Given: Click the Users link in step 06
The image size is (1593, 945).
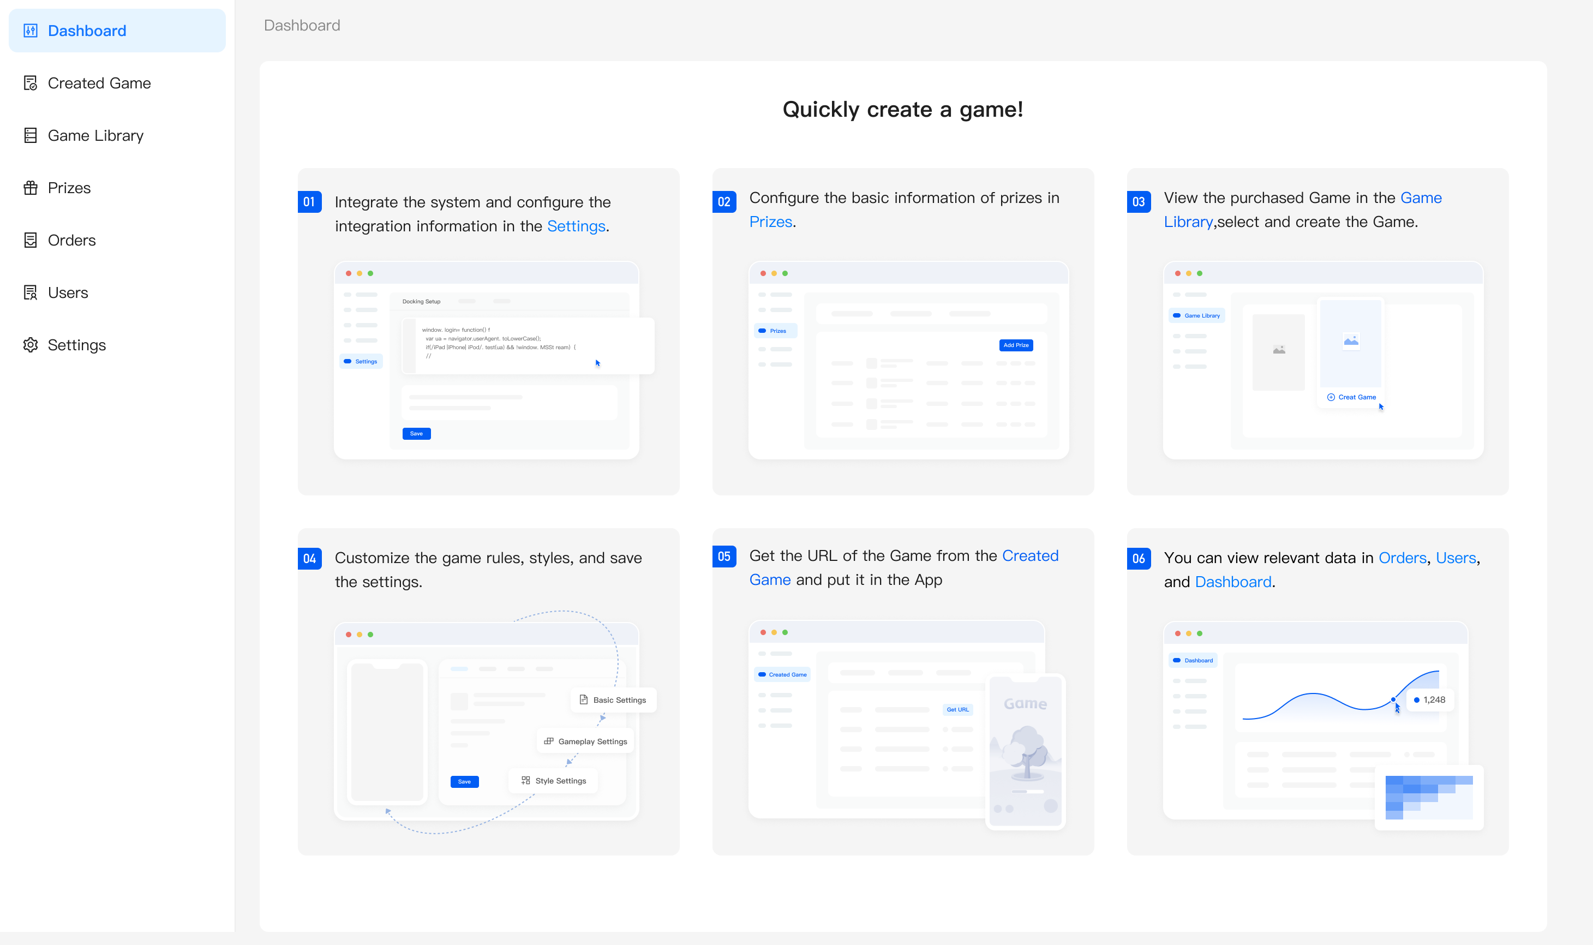Looking at the screenshot, I should [x=1456, y=558].
